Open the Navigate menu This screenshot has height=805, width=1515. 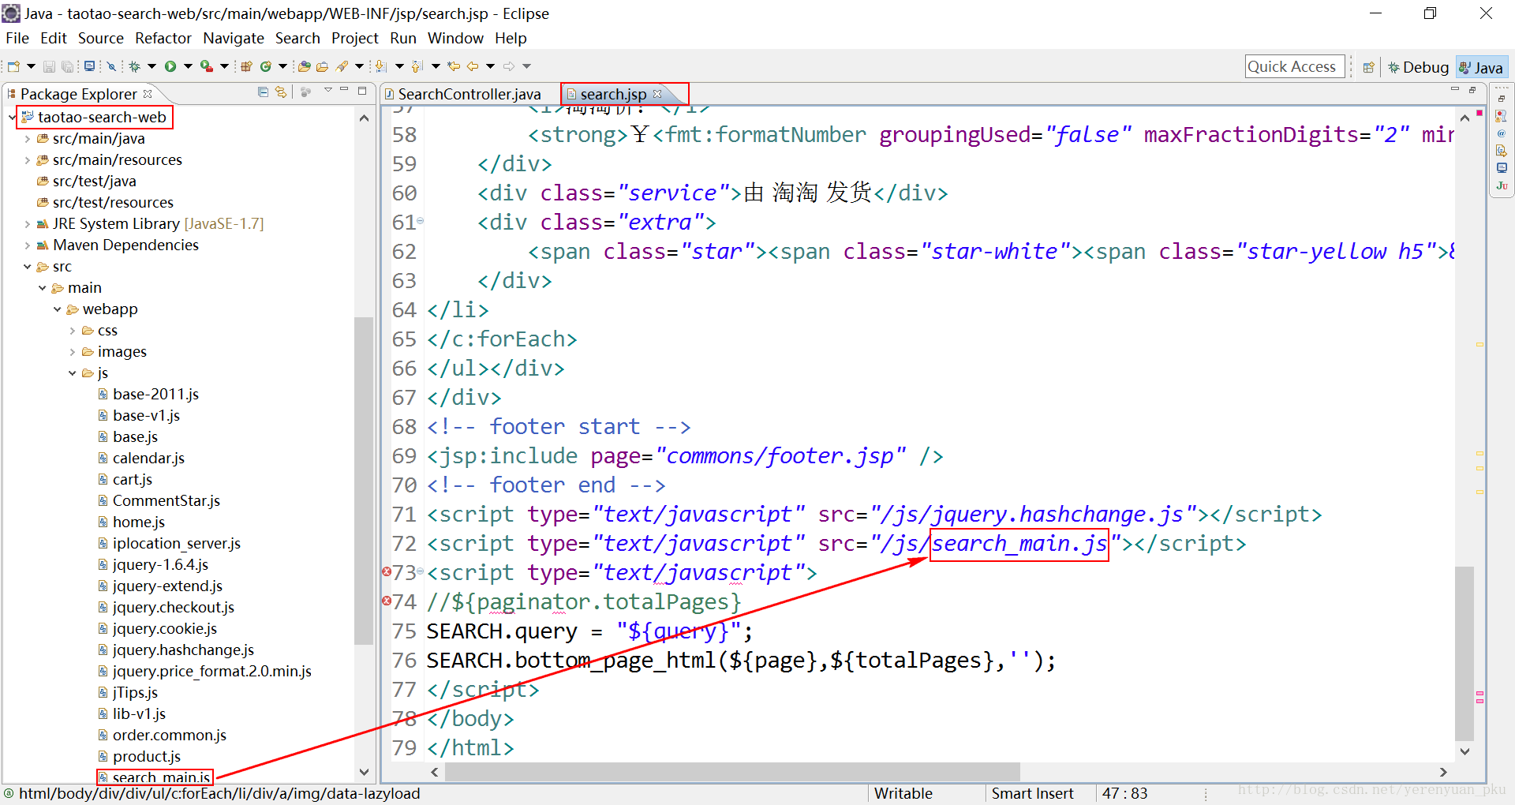coord(233,38)
